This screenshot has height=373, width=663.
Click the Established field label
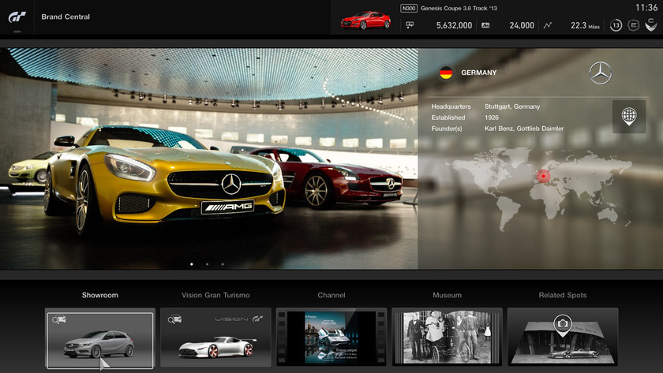coord(448,117)
